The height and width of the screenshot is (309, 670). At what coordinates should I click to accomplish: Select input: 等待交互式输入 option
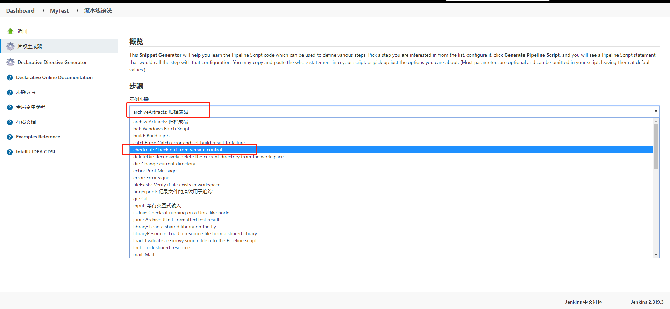point(391,206)
